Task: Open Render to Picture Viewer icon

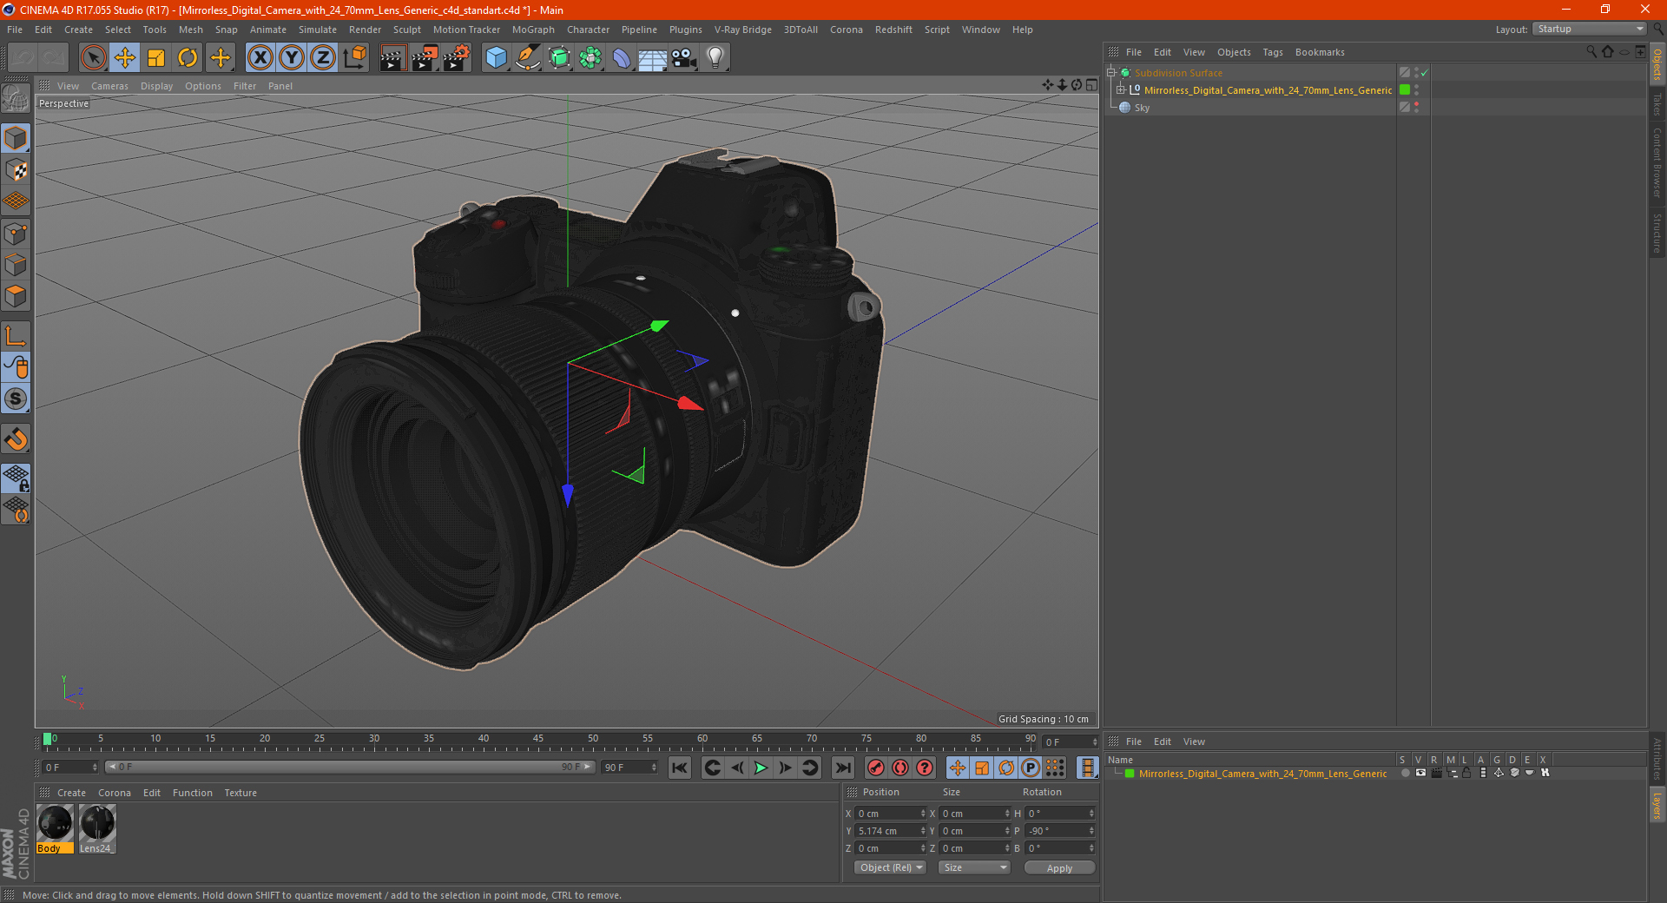Action: click(425, 58)
